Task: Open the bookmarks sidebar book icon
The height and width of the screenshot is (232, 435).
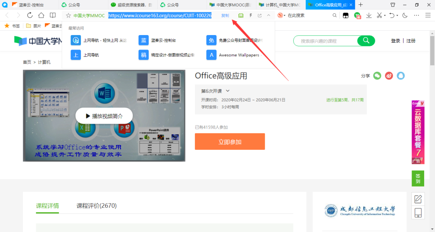Action: 53,15
